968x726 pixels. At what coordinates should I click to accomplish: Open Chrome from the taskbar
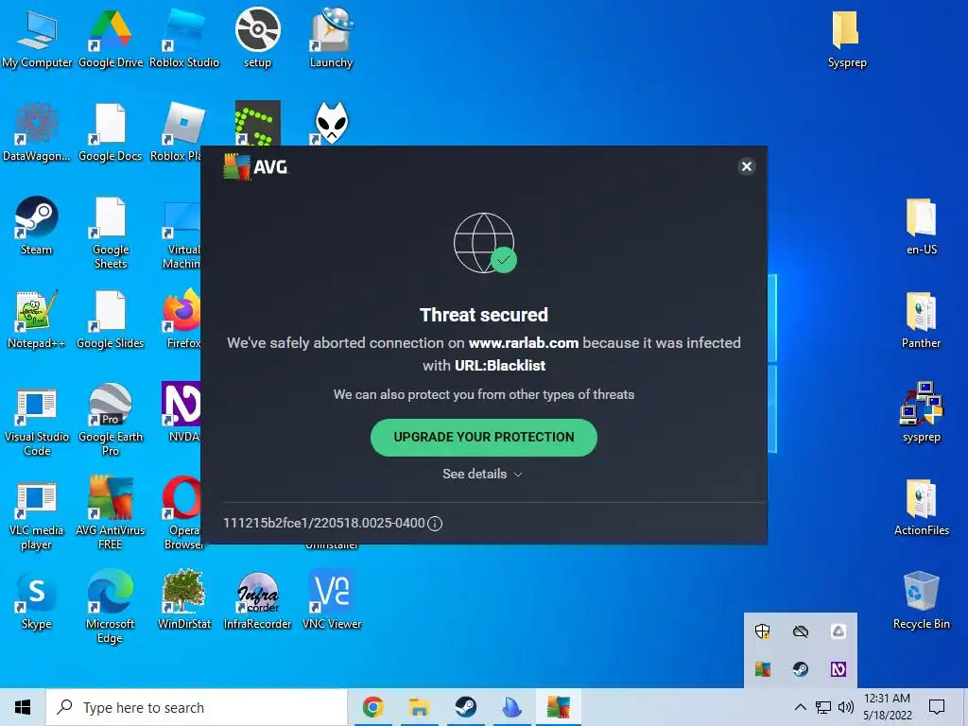[372, 707]
